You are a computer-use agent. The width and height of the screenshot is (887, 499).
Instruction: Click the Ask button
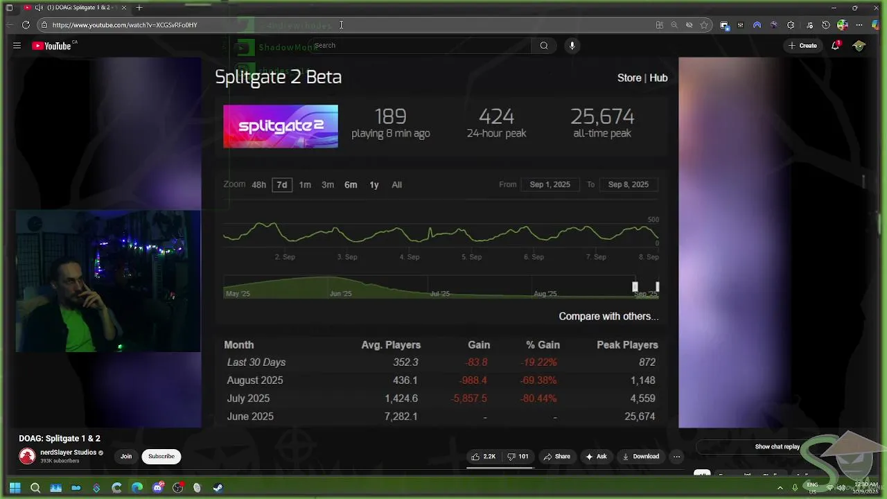[x=596, y=457]
